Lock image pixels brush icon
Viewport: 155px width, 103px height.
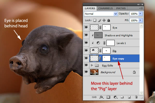(x=99, y=20)
